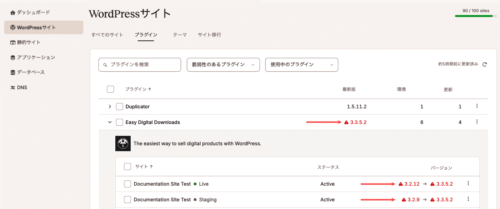Click the WordPress logo icon in sidebar
The width and height of the screenshot is (500, 209).
coord(13,27)
